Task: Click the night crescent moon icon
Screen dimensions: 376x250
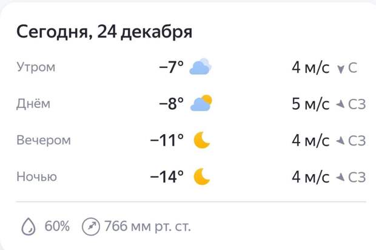Action: pos(202,177)
